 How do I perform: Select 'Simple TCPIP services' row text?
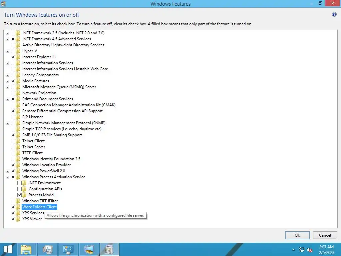click(x=62, y=129)
